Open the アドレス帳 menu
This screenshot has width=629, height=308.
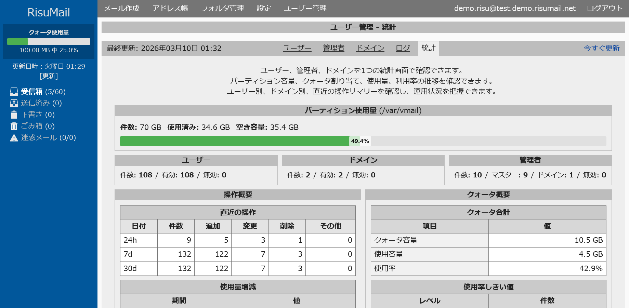[170, 9]
